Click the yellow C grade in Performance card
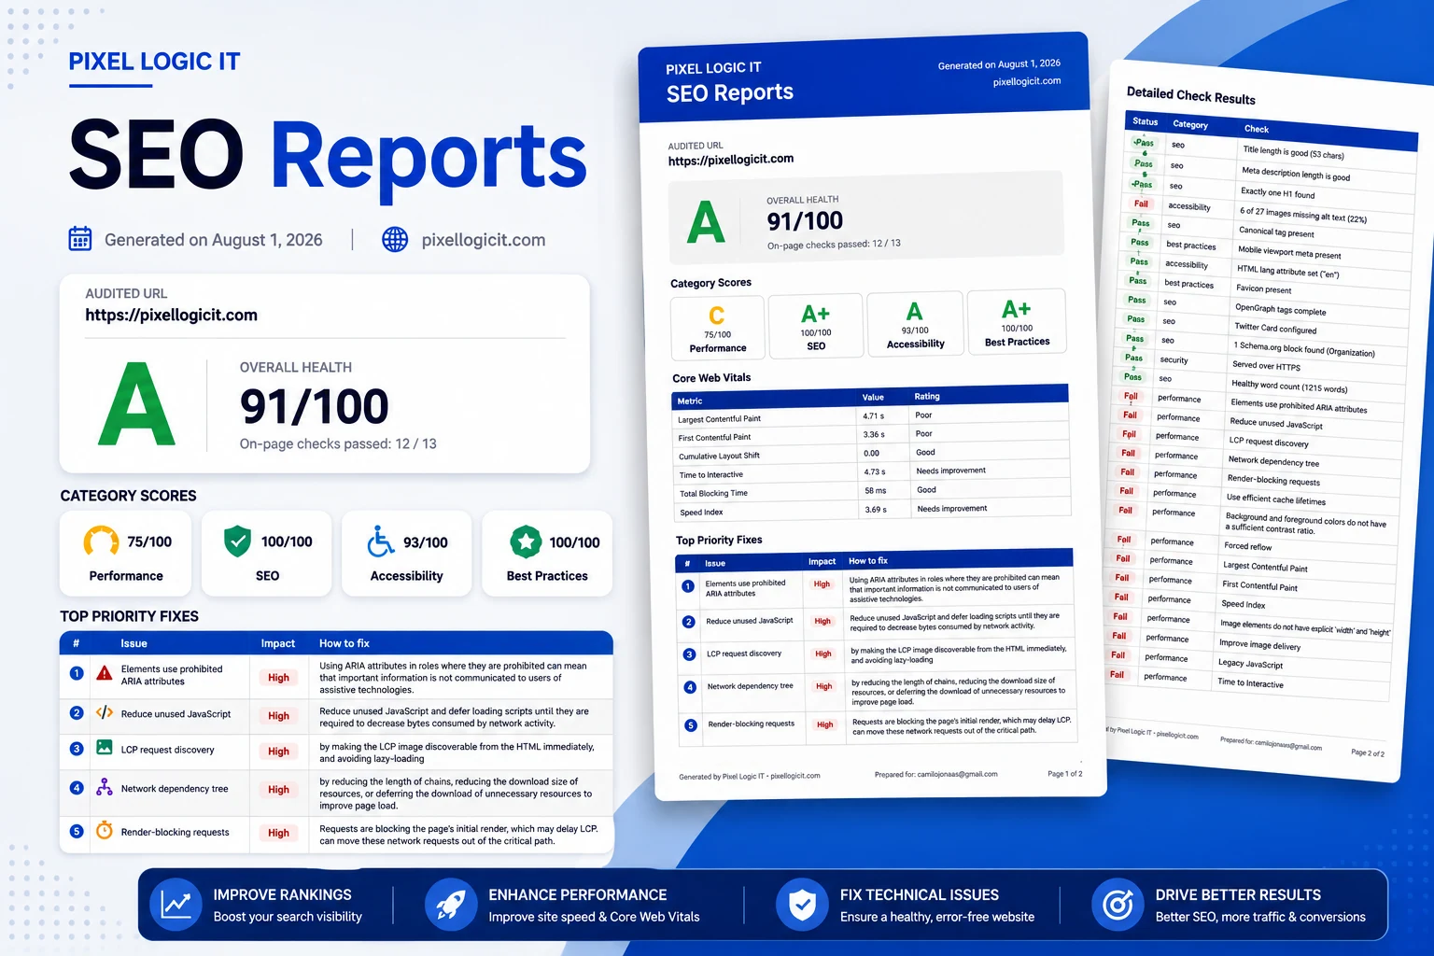1434x956 pixels. click(x=717, y=316)
